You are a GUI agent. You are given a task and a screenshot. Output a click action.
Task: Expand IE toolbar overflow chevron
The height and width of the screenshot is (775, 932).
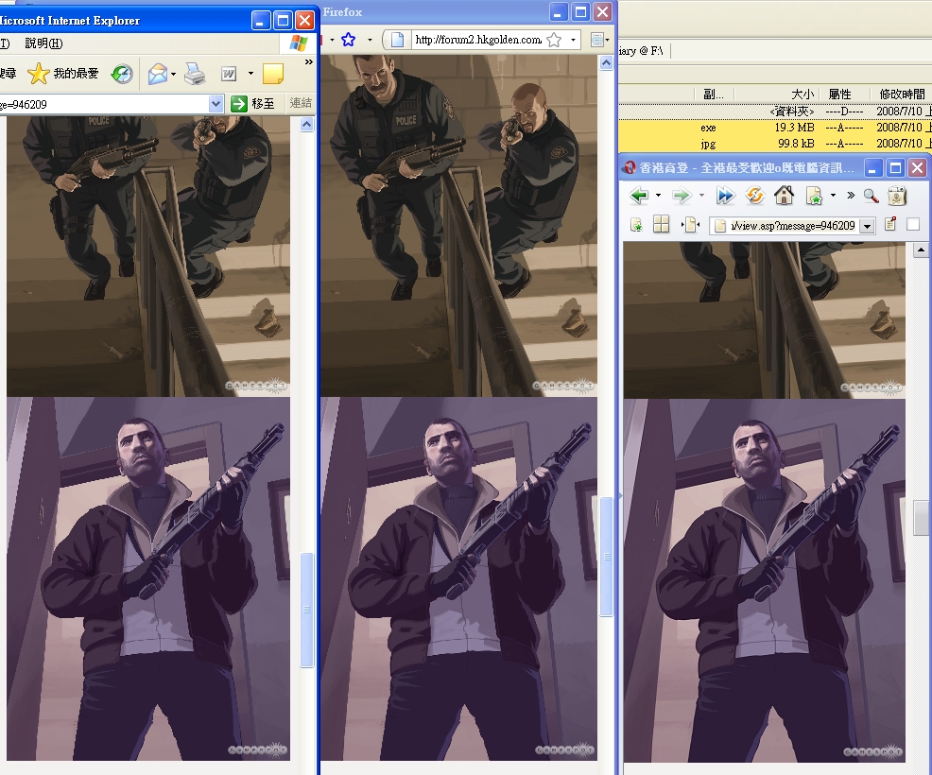pos(308,61)
